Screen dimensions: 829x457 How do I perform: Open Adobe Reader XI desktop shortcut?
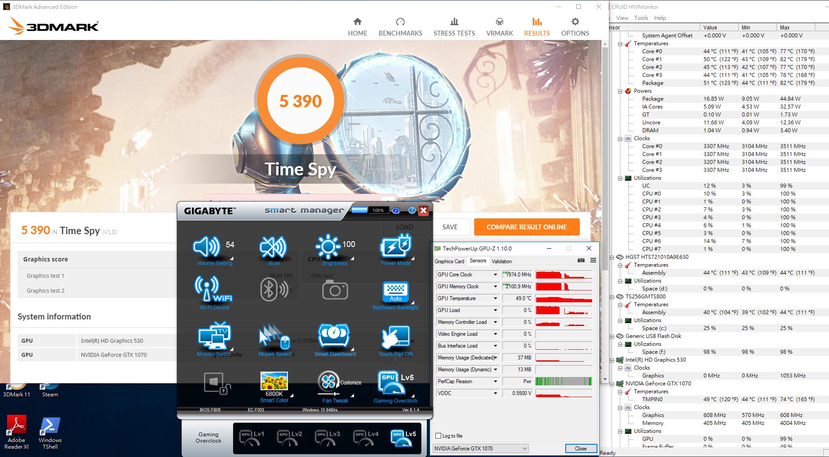16,432
